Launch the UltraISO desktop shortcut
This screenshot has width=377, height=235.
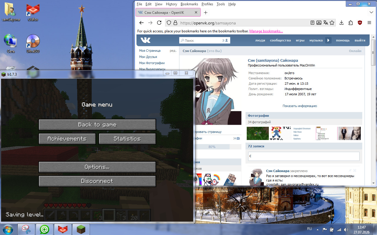click(33, 44)
